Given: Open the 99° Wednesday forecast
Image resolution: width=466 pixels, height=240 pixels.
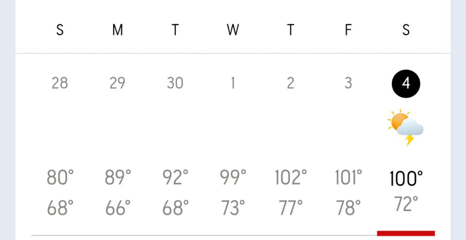Looking at the screenshot, I should 233,178.
